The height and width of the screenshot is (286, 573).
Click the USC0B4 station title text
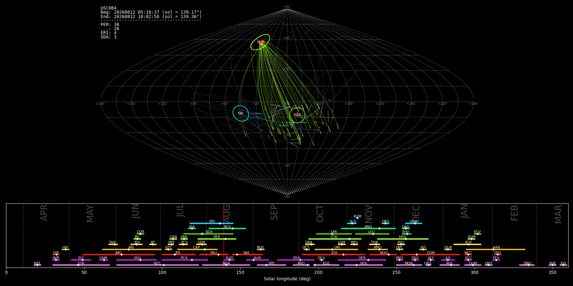click(x=109, y=8)
